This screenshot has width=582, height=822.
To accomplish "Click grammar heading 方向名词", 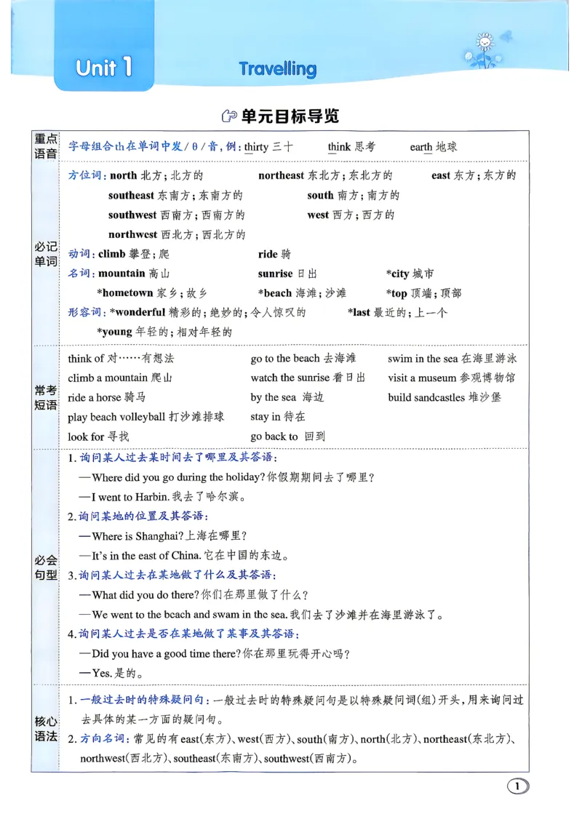I will (x=104, y=738).
